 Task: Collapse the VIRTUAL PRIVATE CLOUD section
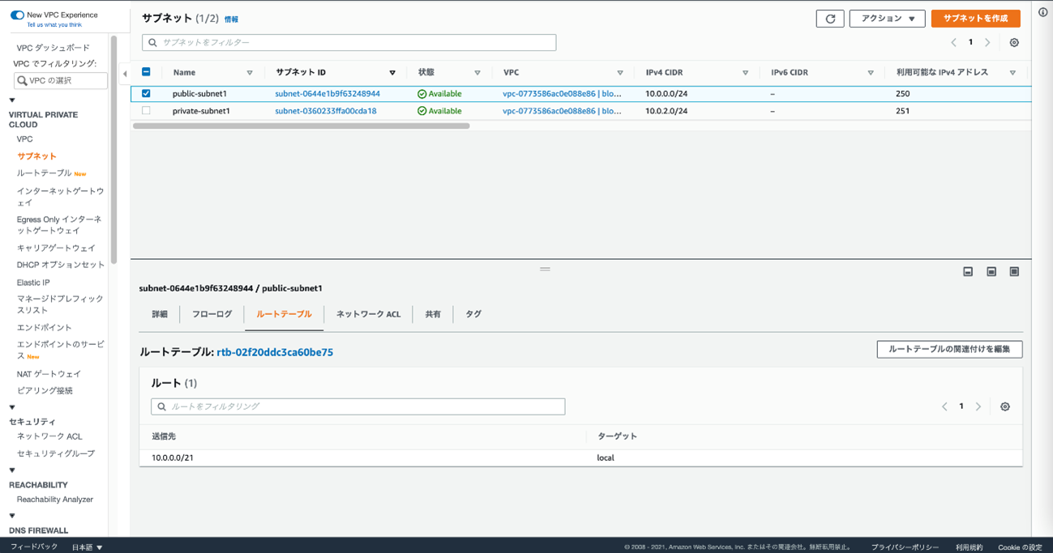point(12,100)
